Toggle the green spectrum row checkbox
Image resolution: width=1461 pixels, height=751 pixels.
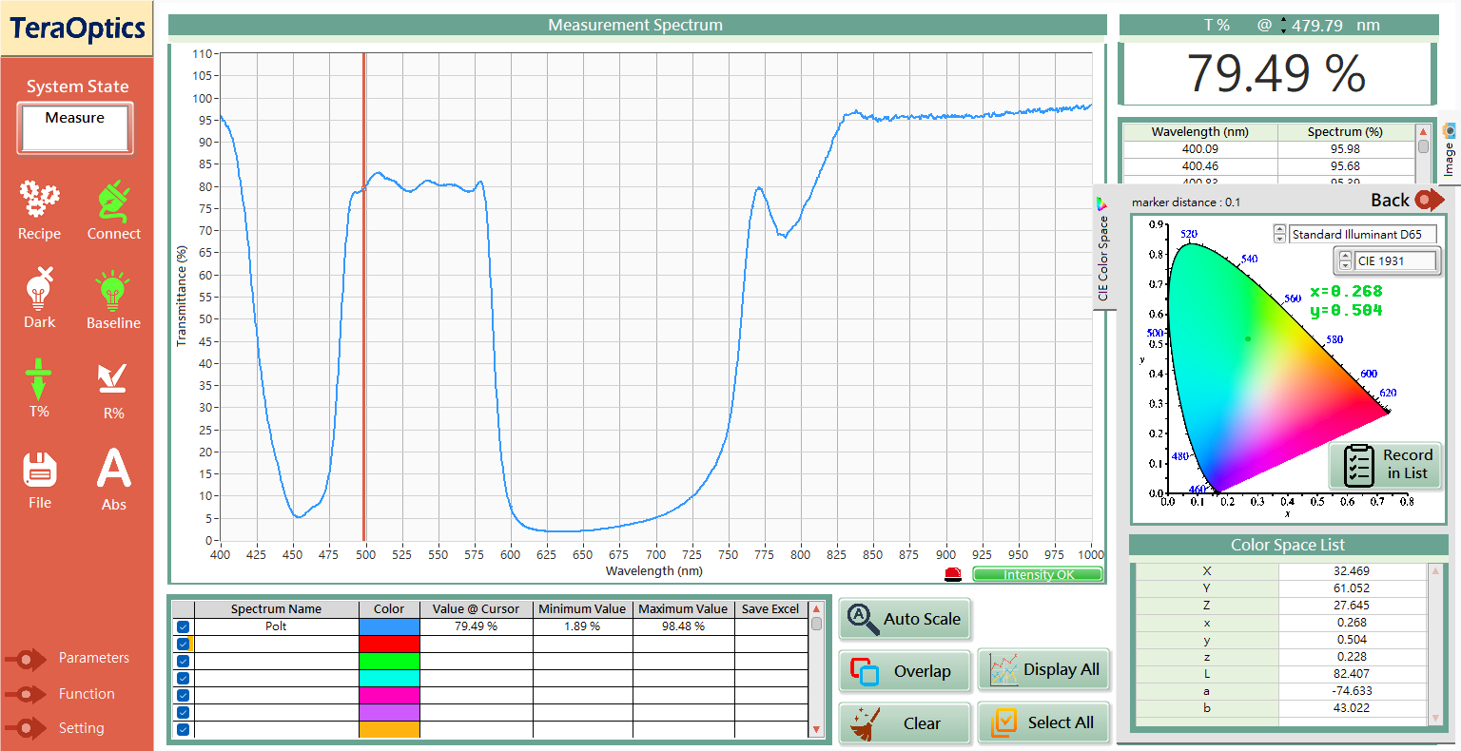tap(183, 661)
